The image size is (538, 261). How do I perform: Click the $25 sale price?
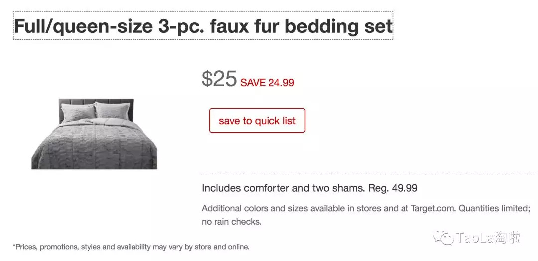click(219, 79)
